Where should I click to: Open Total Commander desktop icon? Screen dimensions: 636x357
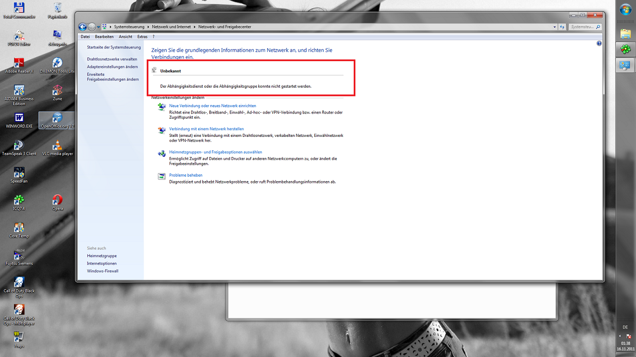click(x=19, y=11)
